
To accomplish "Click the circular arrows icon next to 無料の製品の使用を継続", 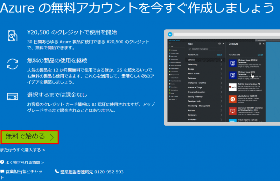I will (13, 64).
